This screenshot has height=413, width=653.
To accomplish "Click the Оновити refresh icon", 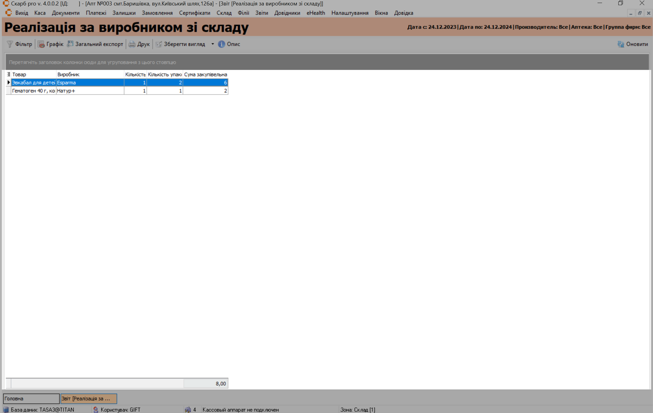I will pyautogui.click(x=620, y=44).
